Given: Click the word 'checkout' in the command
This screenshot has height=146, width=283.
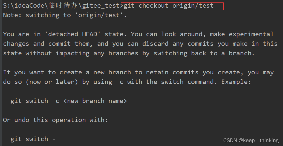Looking at the screenshot, I should coord(154,6).
